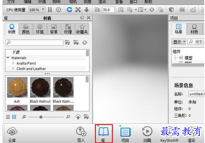The image size is (205, 143).
Task: Click the geometry view cube icon
Action: tap(171, 10)
